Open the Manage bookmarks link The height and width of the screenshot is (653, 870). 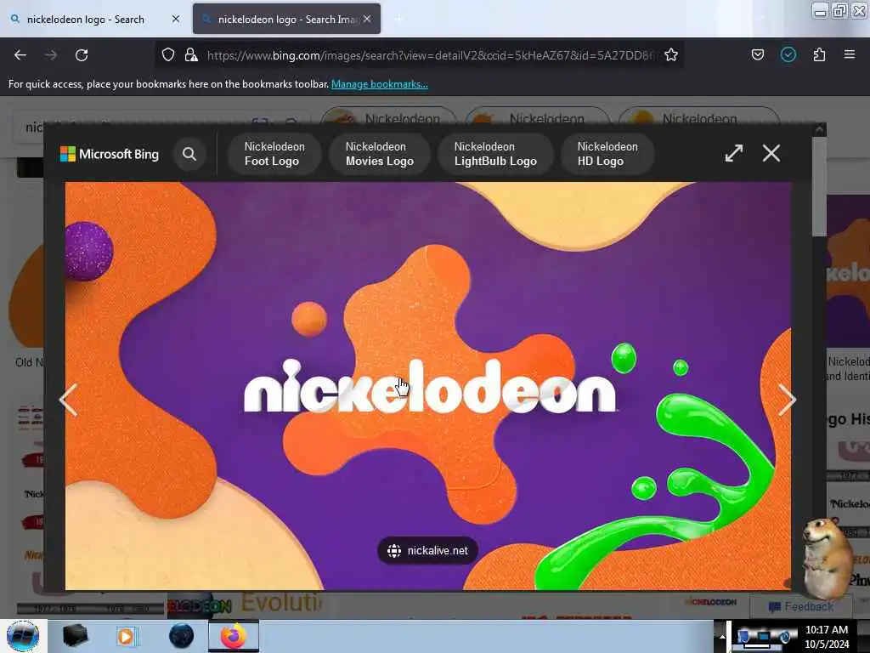tap(380, 84)
